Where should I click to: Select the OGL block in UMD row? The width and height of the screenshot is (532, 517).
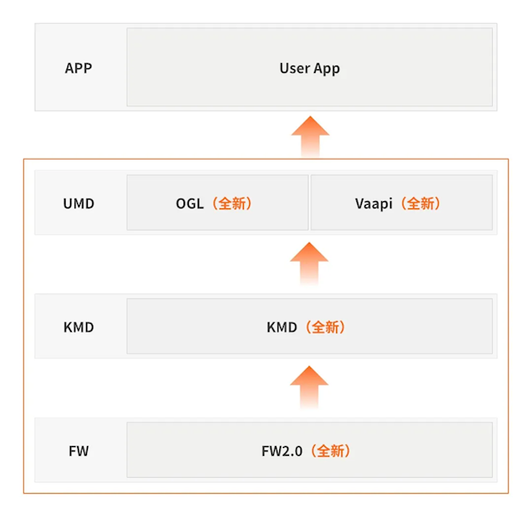coord(217,203)
